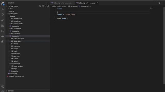Open the lightning bolt activity bar icon
The image size is (165, 92).
(x=3, y=42)
